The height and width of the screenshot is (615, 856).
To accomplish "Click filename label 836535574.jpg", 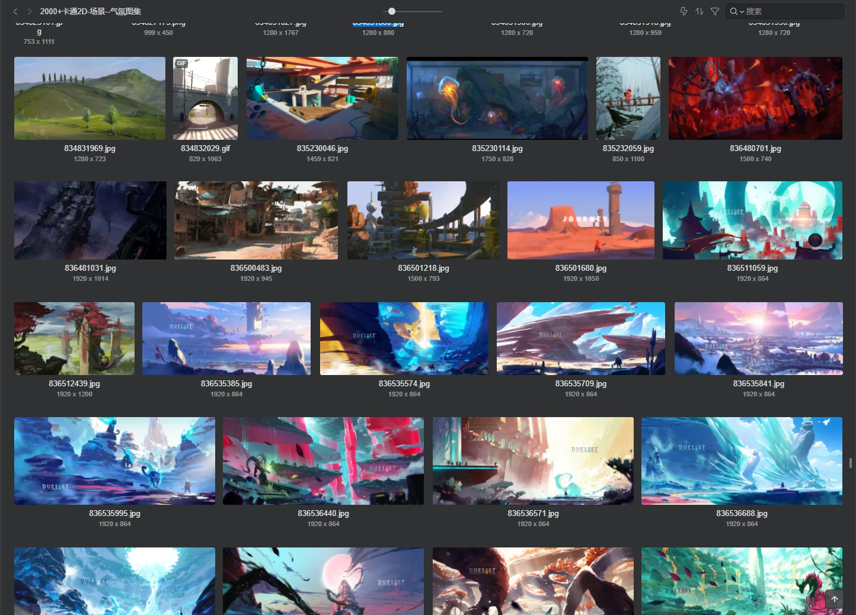I will pyautogui.click(x=404, y=384).
